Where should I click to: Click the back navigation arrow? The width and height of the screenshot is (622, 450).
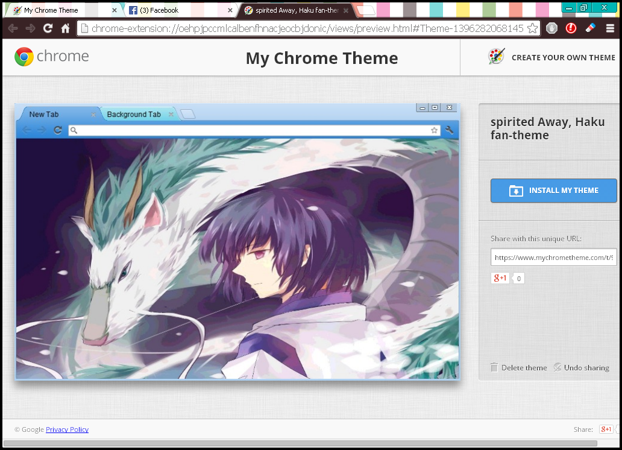click(x=13, y=28)
